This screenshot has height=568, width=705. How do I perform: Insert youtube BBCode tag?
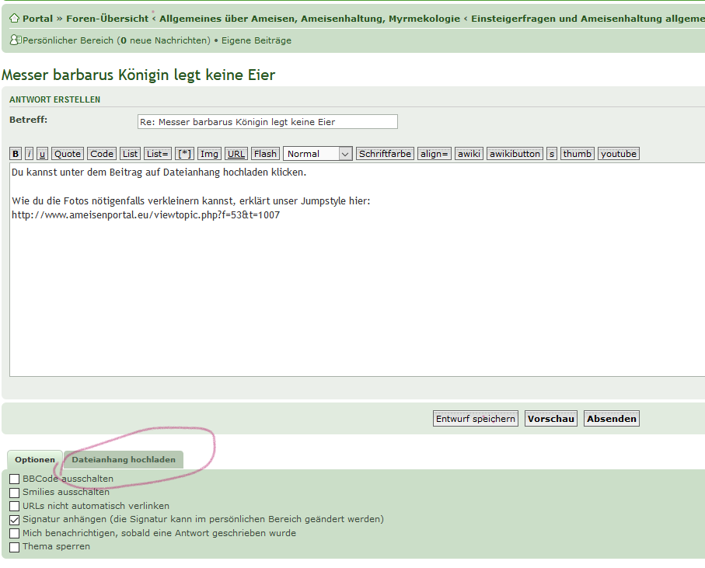point(618,154)
